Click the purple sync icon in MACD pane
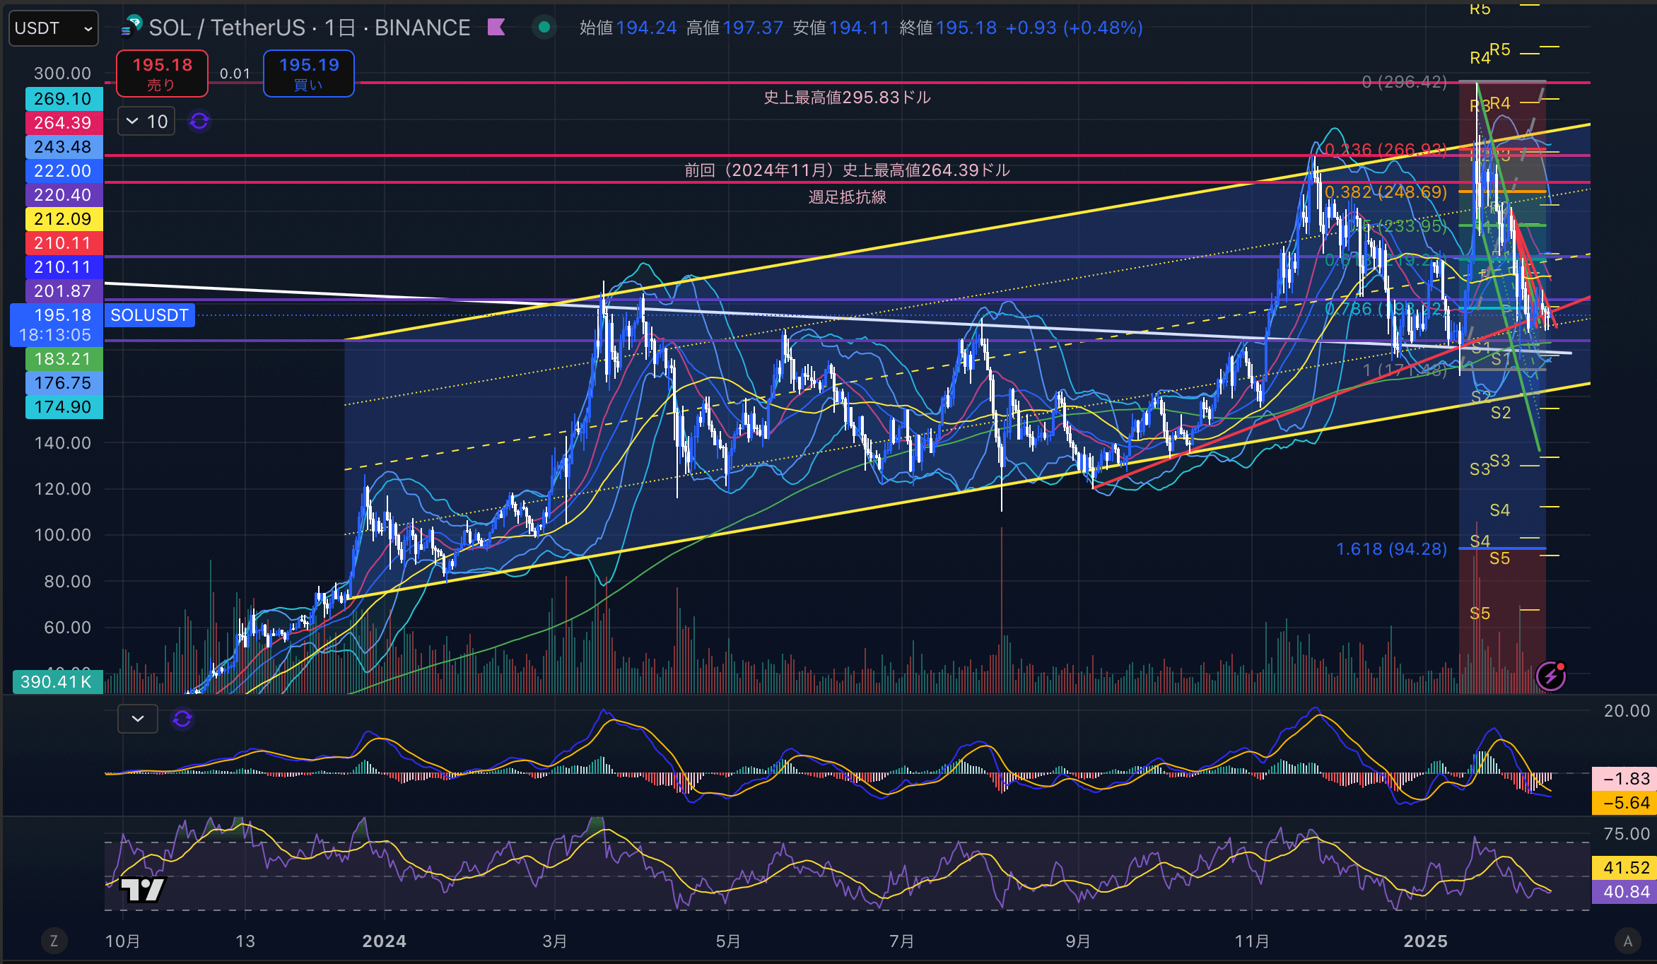This screenshot has height=964, width=1657. 182,719
